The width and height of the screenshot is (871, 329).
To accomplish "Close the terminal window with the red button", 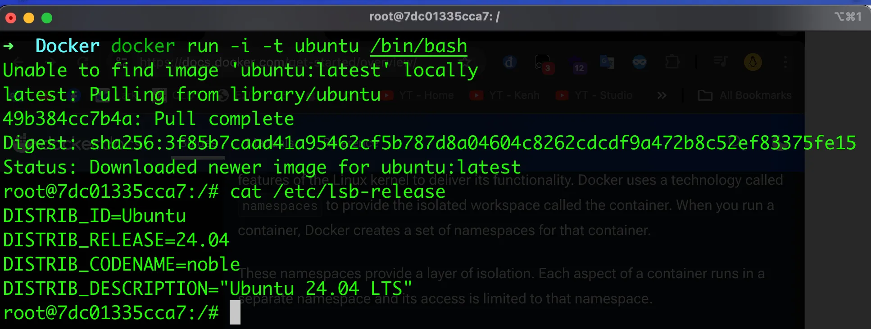I will click(x=11, y=18).
